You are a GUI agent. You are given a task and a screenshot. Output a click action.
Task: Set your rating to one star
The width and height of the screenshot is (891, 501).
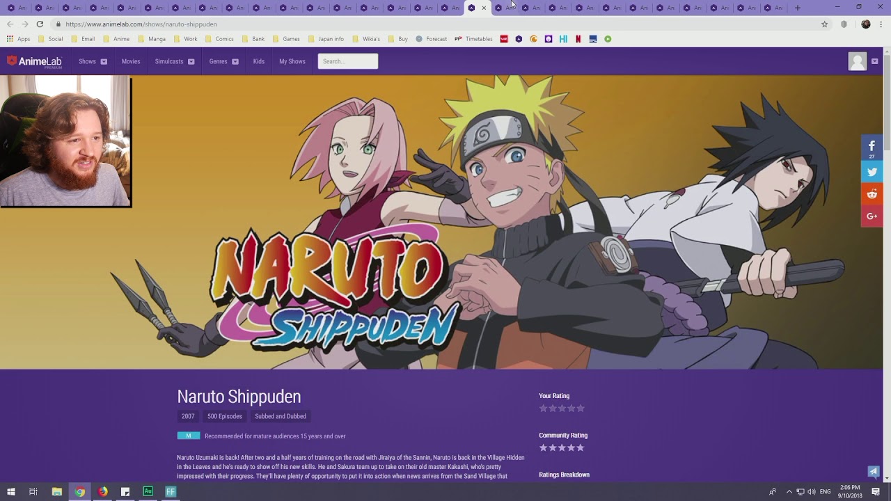coord(544,408)
